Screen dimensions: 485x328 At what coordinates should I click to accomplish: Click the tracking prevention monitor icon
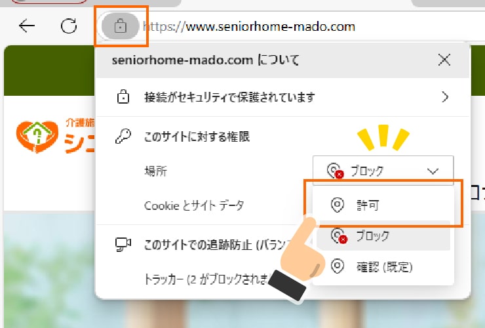[123, 245]
